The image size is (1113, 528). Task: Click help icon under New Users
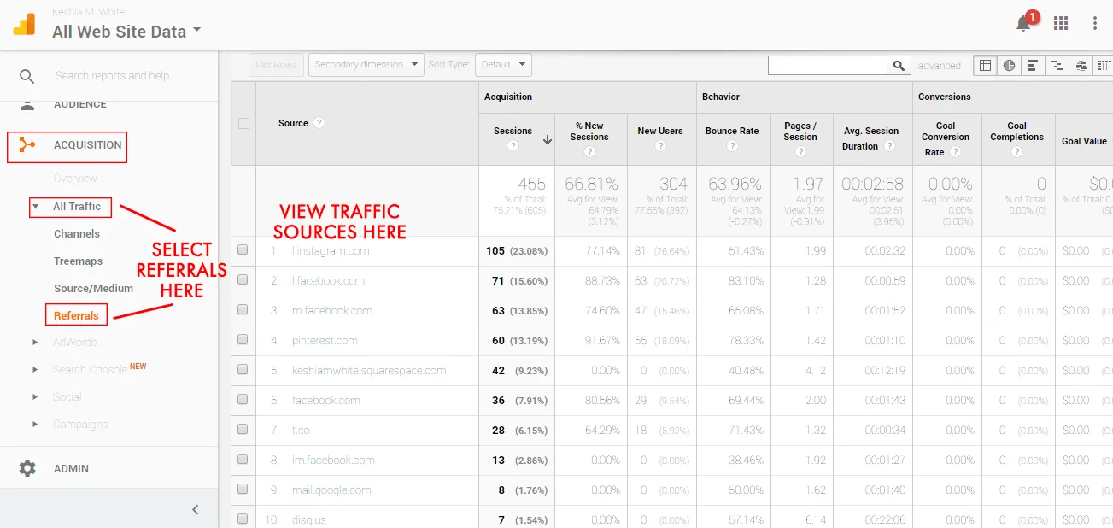click(660, 146)
